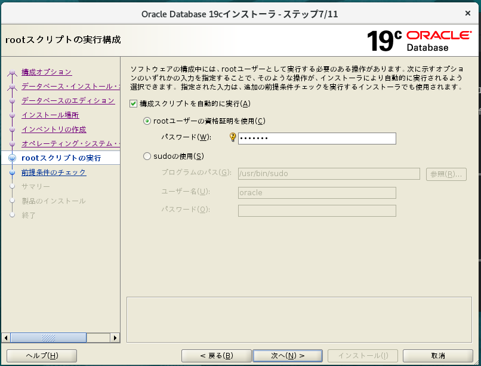Click the 参照(R)... browse button
481x366 pixels.
[x=446, y=174]
